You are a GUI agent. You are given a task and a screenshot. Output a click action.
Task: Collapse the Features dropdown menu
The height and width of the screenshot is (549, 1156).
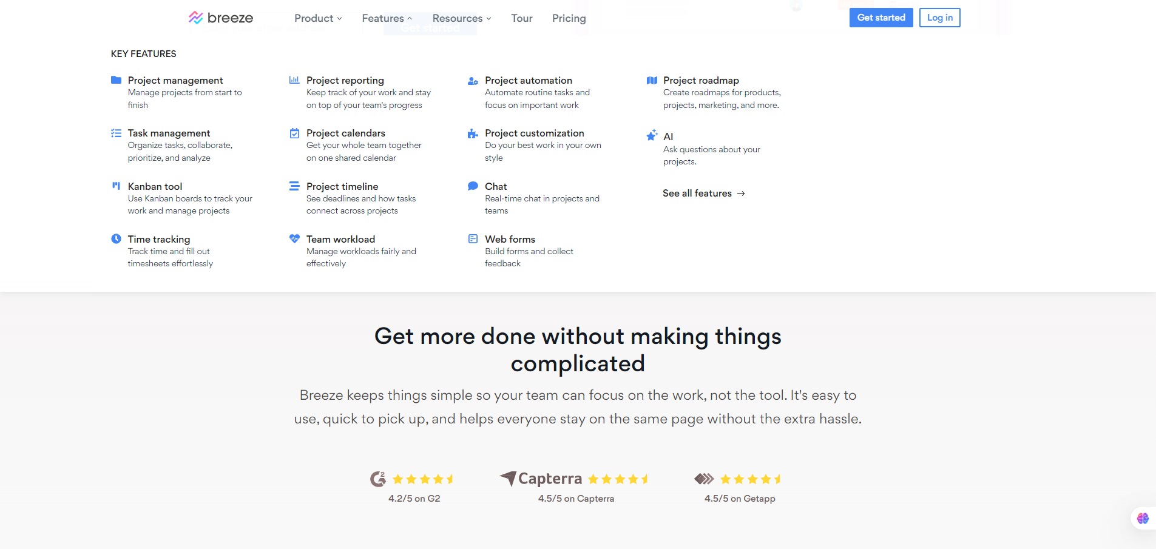click(387, 18)
